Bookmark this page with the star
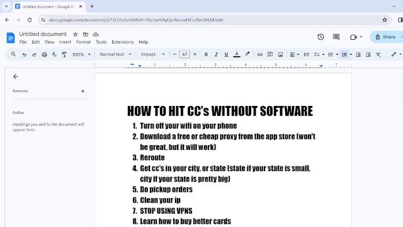The image size is (403, 227). pos(385,20)
